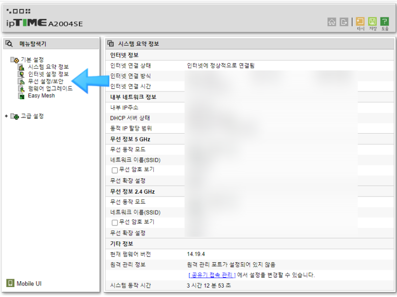The height and width of the screenshot is (297, 397).
Task: Click the wireless icon beside 무선 설정/보안
Action: [x=22, y=81]
